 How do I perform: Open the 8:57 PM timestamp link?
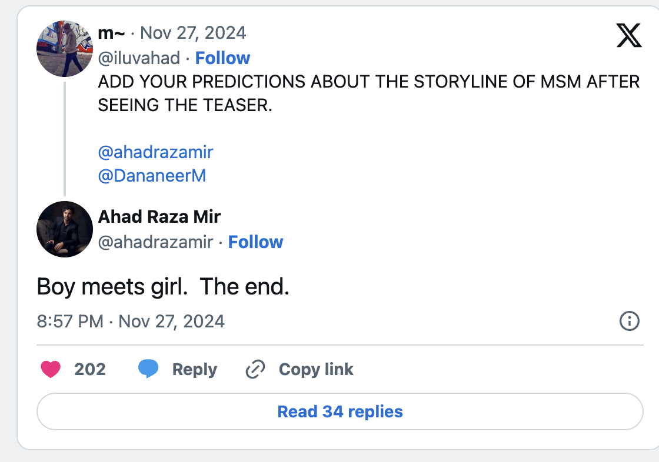point(69,322)
